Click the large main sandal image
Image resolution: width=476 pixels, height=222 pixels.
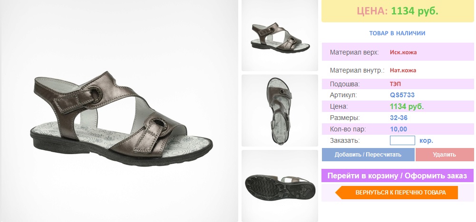pyautogui.click(x=119, y=111)
